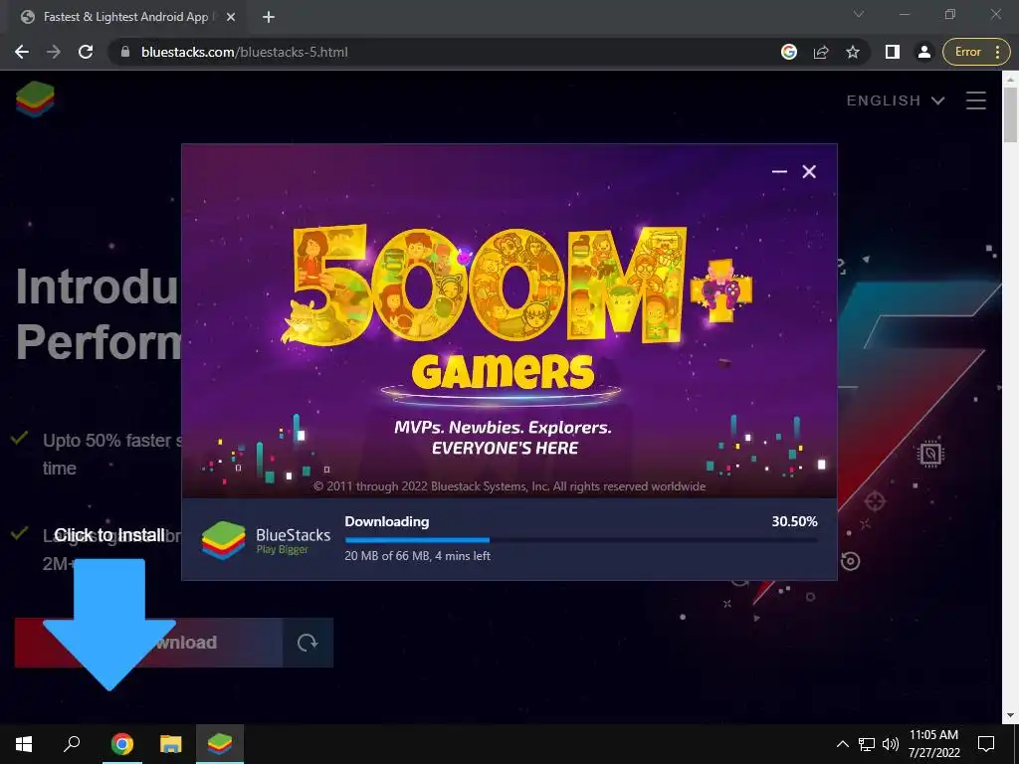Click the forward navigation arrow
Screen dimensions: 1019x764
click(x=54, y=52)
